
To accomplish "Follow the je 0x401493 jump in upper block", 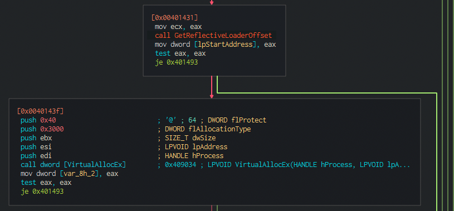I will click(177, 62).
